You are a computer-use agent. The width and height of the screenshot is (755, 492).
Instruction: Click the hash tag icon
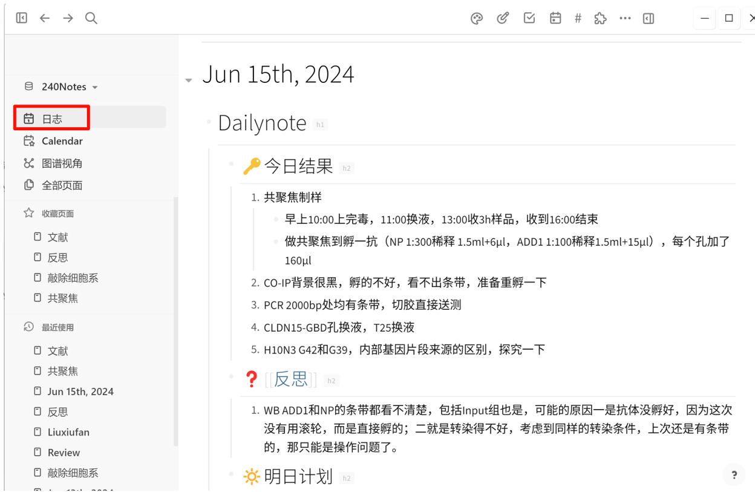click(578, 18)
